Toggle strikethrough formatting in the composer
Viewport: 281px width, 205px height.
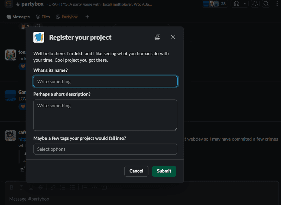tap(40, 187)
